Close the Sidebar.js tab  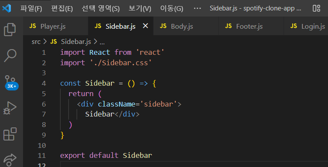tap(145, 26)
